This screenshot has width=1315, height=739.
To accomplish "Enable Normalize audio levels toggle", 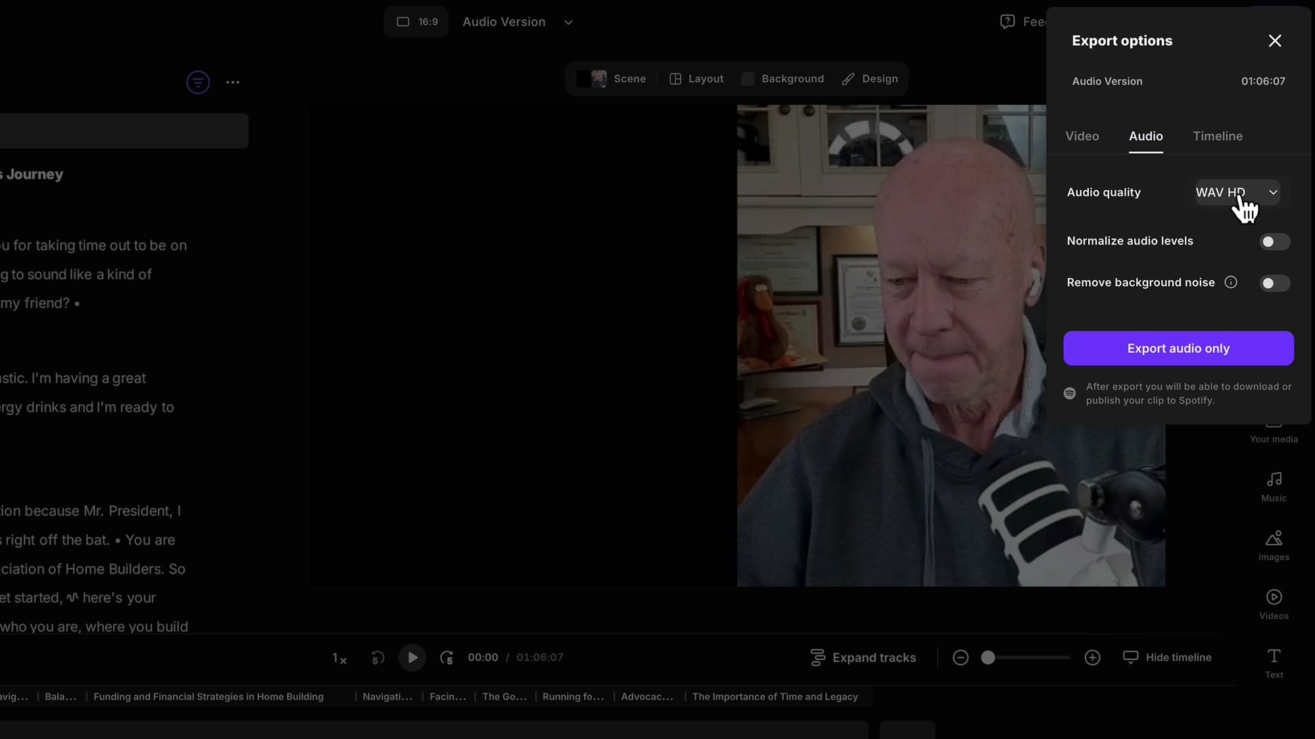I will pyautogui.click(x=1274, y=242).
